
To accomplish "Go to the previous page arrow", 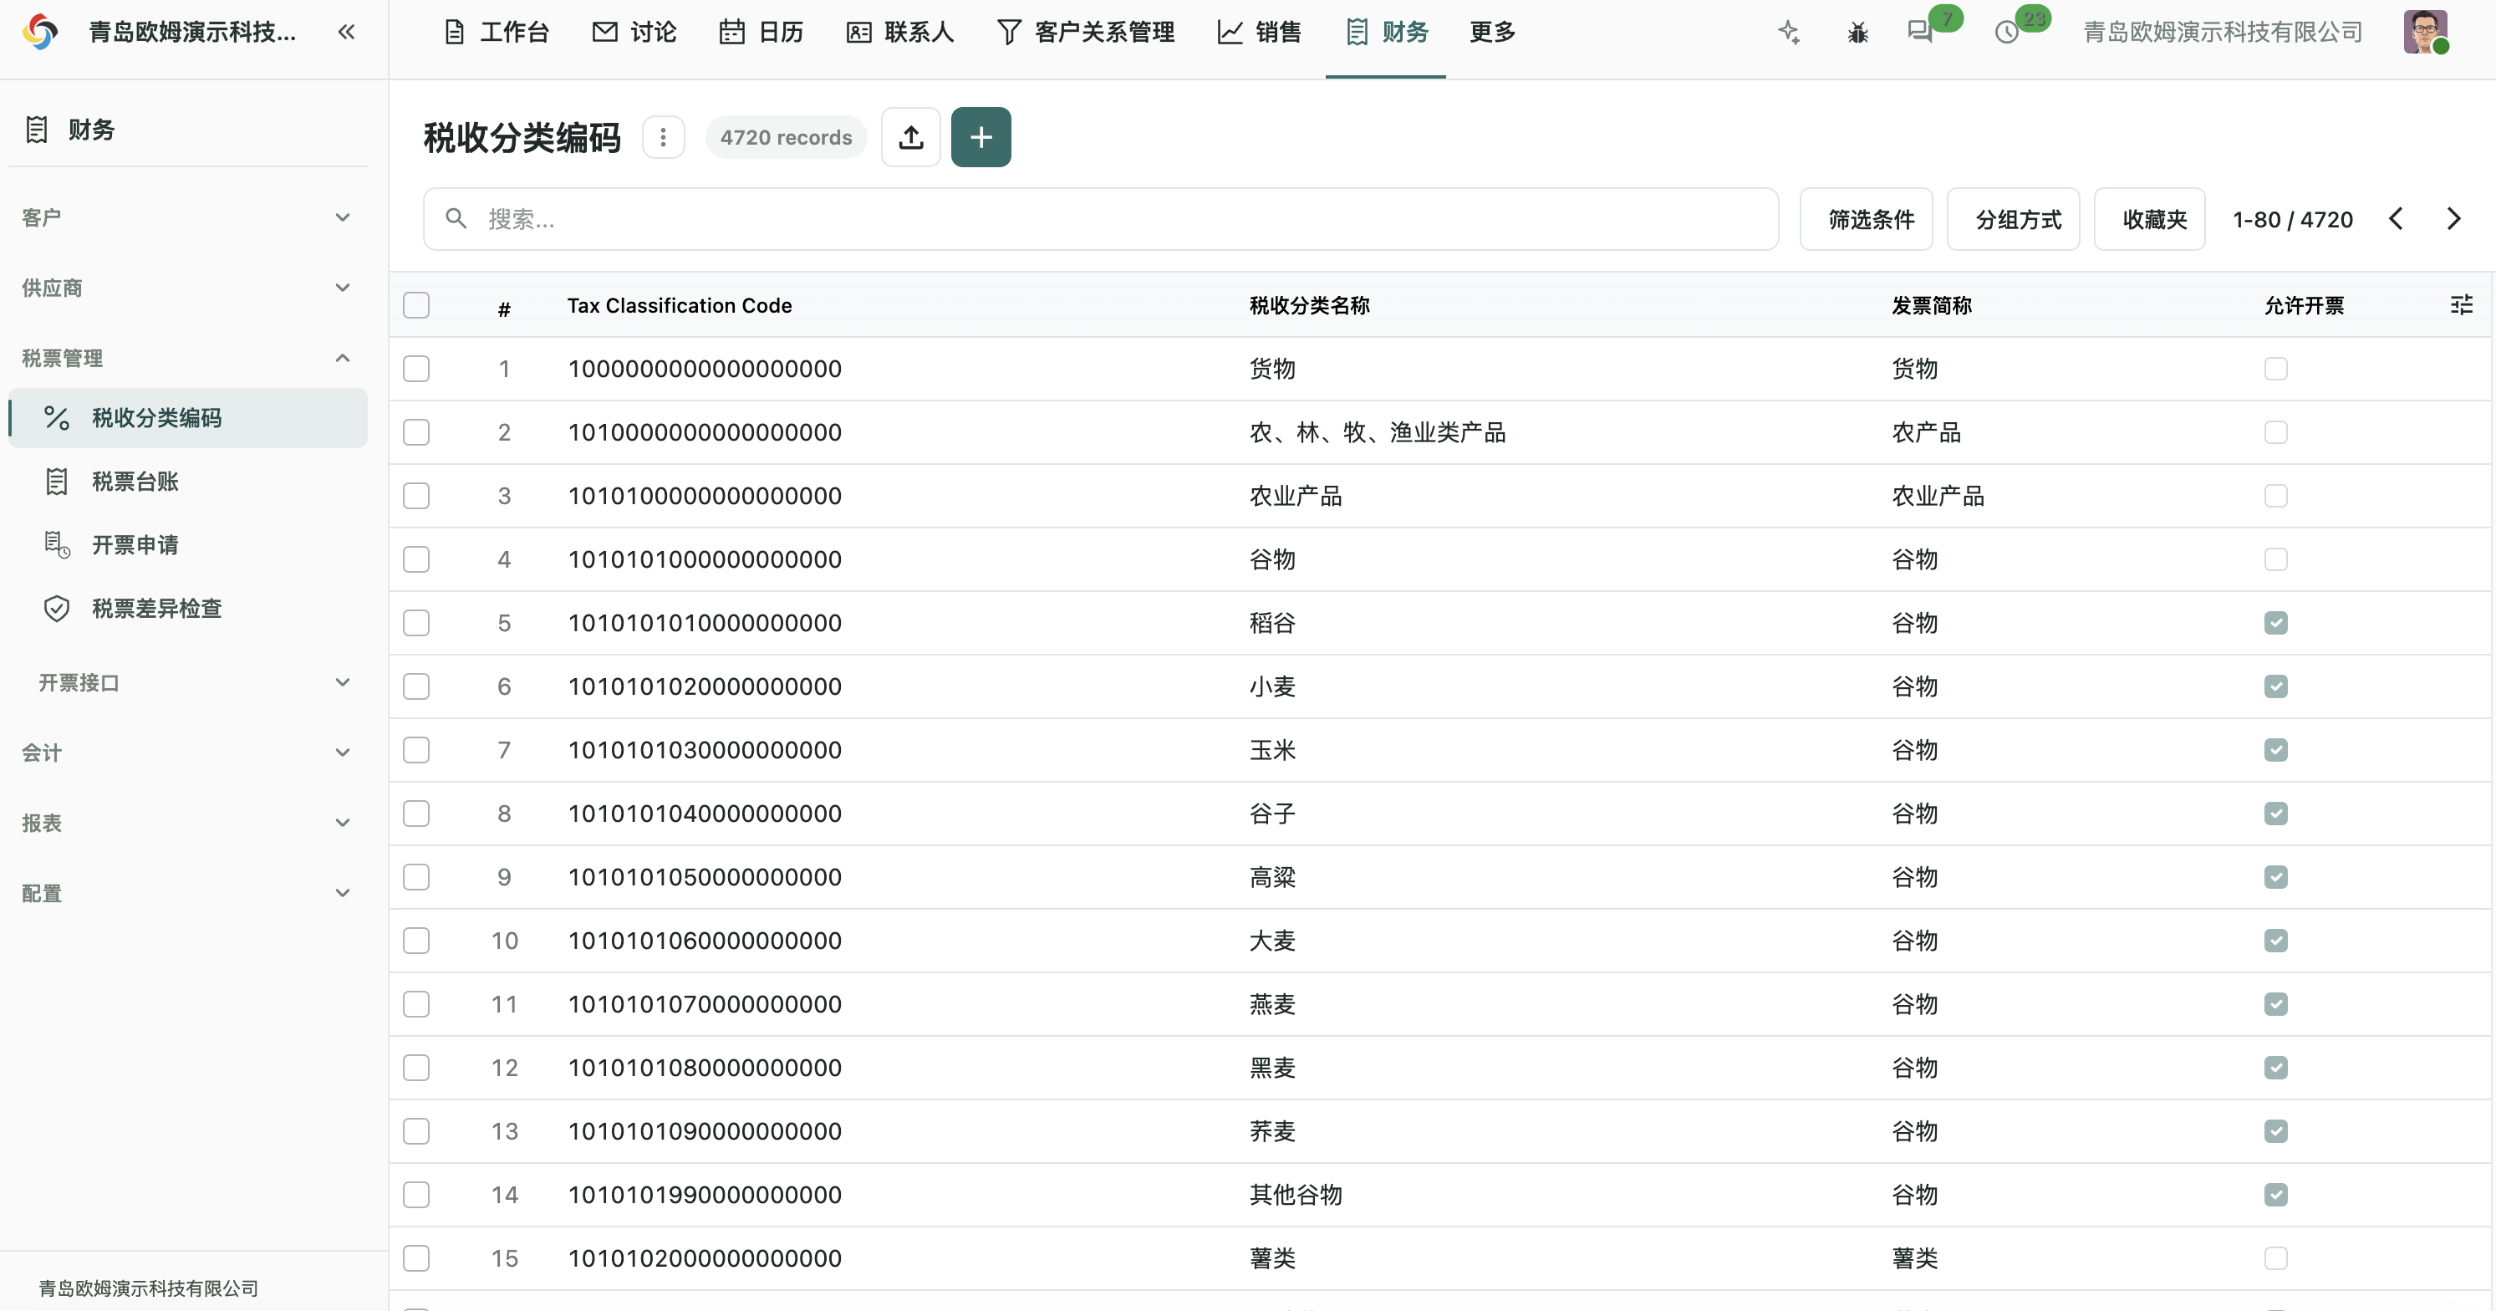I will [2397, 219].
